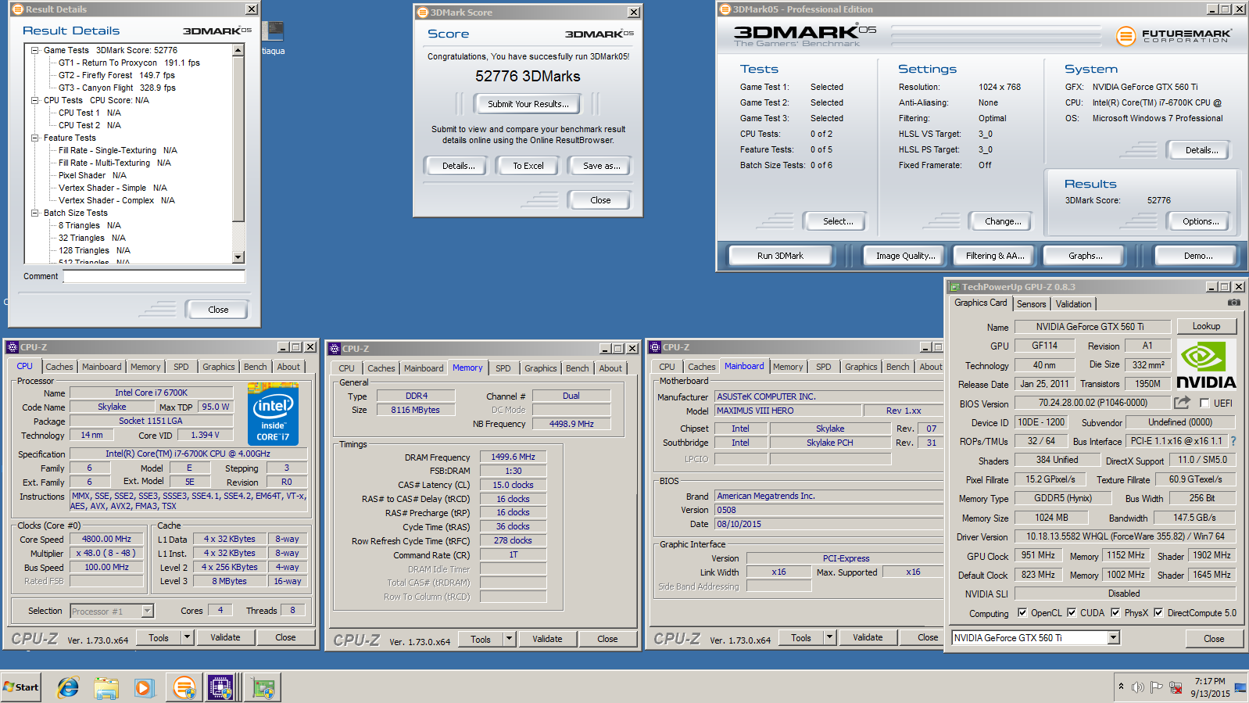Open Tools dropdown arrow in CPU-Z Memory window
Image resolution: width=1249 pixels, height=703 pixels.
[510, 640]
